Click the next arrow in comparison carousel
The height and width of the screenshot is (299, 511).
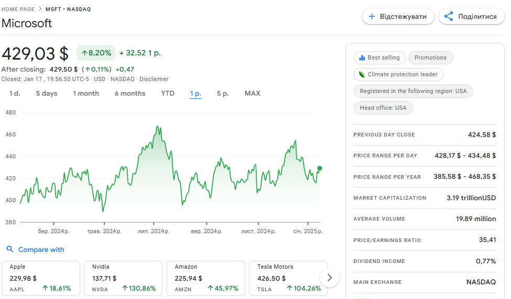coord(330,278)
